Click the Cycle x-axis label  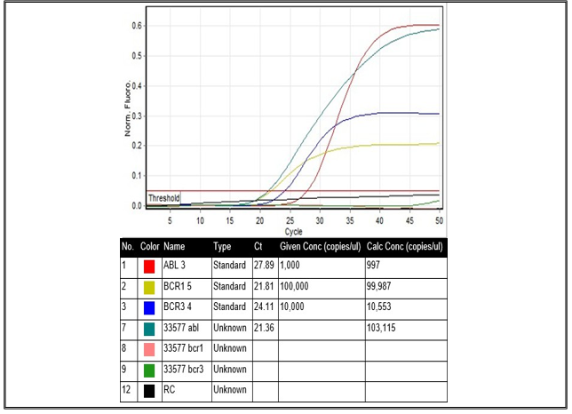293,230
